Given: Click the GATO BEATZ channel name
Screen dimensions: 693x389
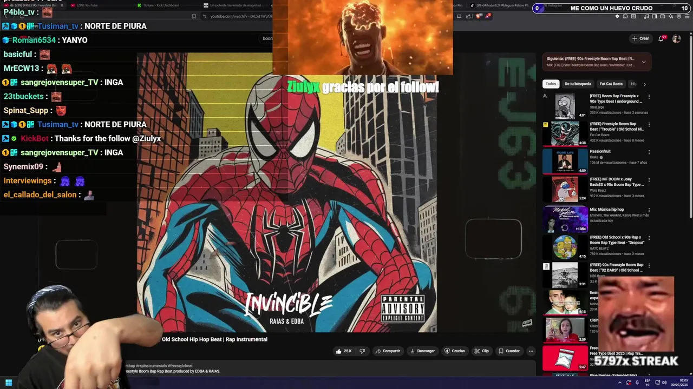Looking at the screenshot, I should (x=600, y=249).
